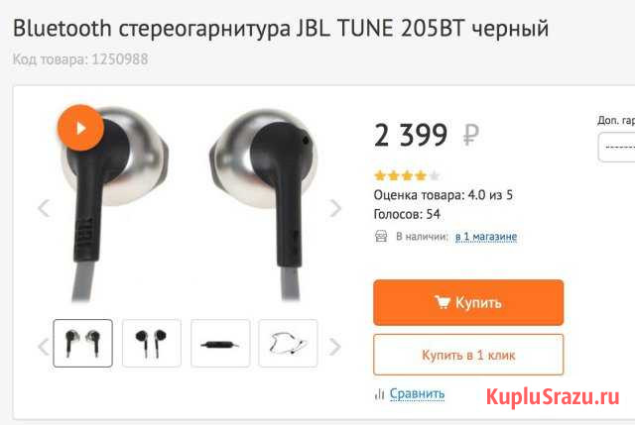Click Купить в 1 клик button
Screen dimensions: 635x425
click(x=468, y=355)
